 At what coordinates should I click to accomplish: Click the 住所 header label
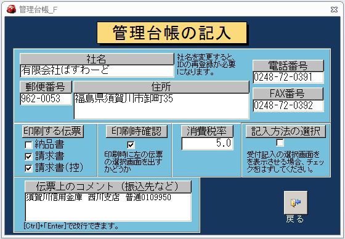[161, 87]
